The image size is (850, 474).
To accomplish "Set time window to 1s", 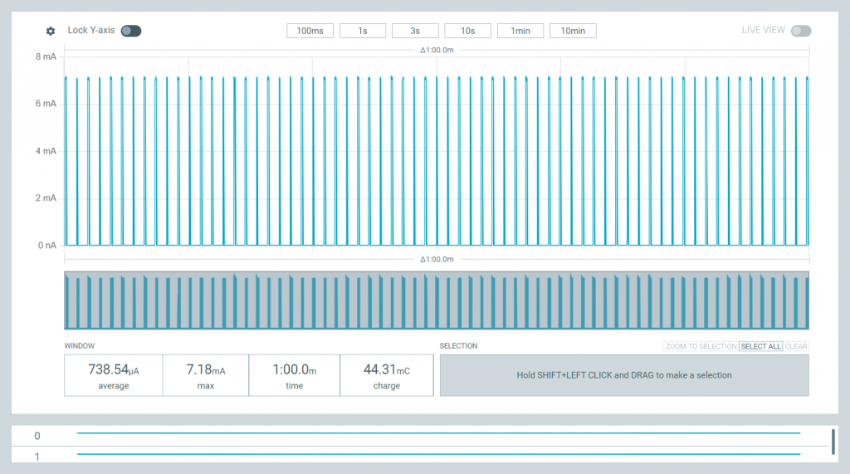I will (363, 31).
